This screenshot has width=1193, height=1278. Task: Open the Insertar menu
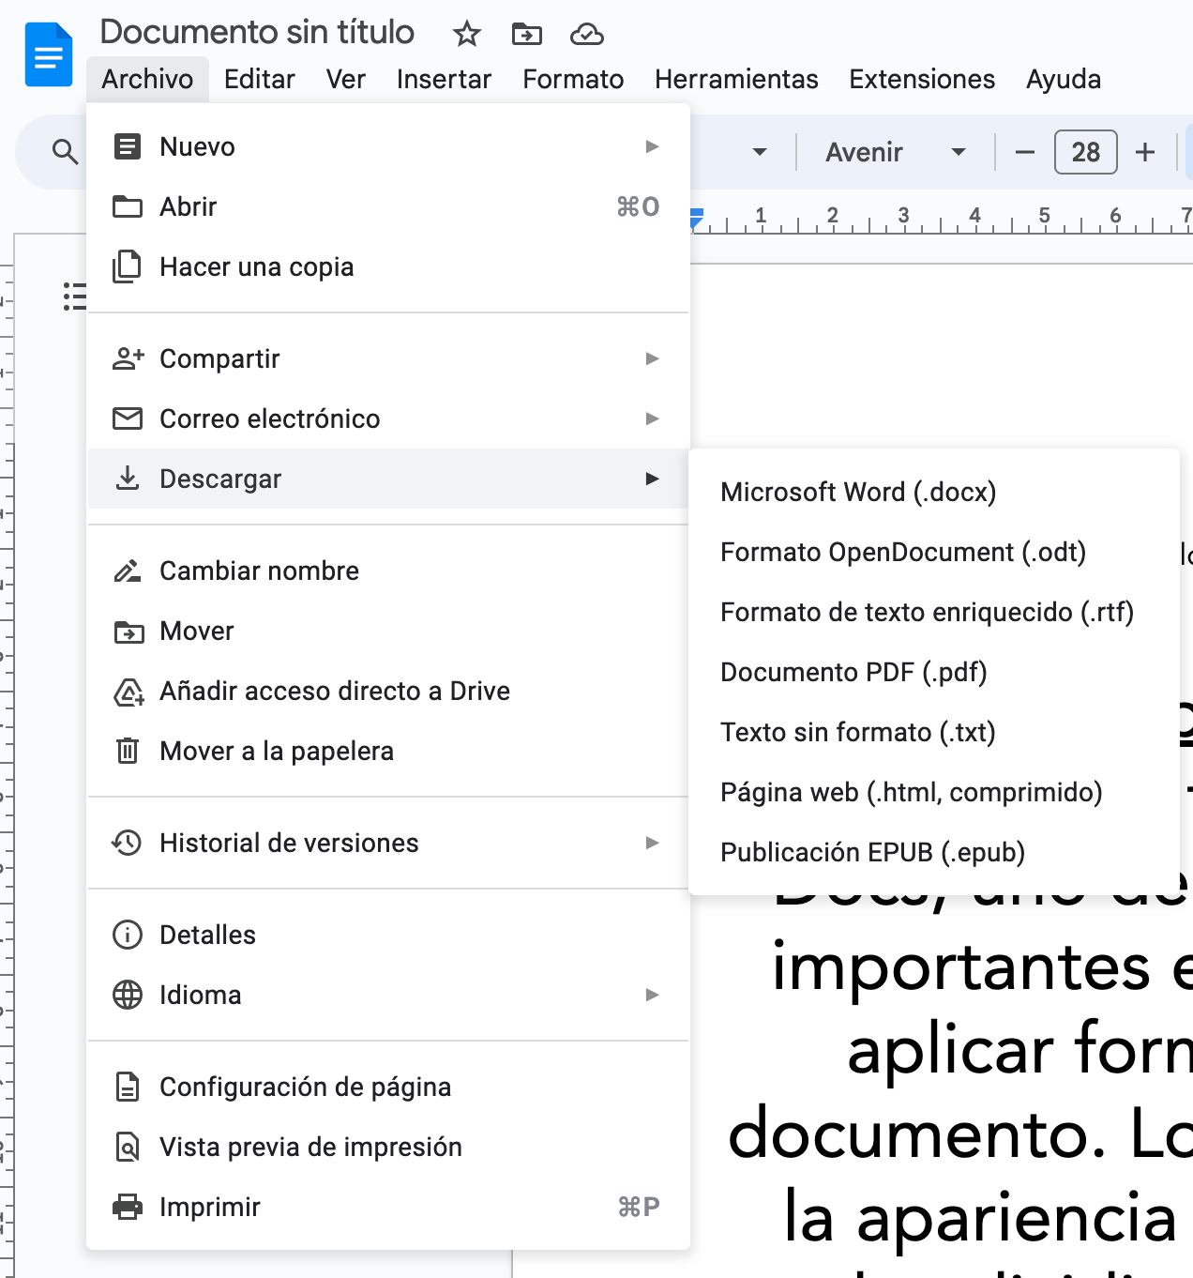(x=444, y=79)
